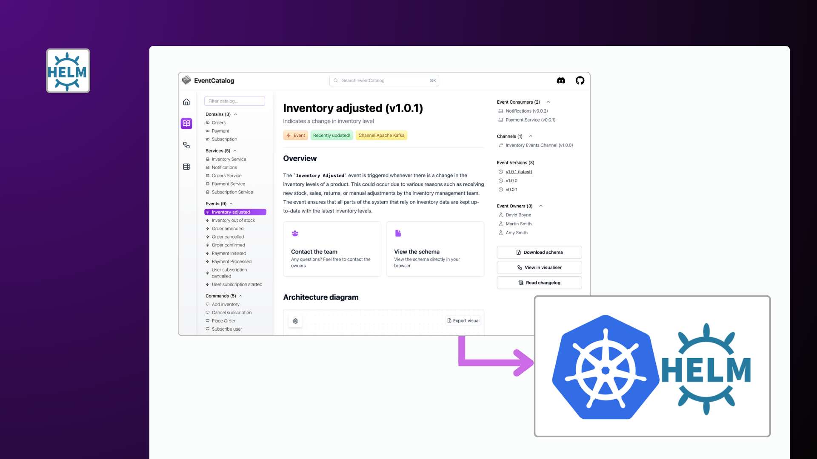
Task: Click Export visual button
Action: pos(463,320)
